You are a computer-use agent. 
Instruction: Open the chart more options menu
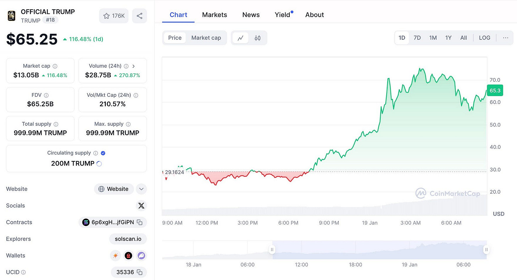(x=506, y=38)
